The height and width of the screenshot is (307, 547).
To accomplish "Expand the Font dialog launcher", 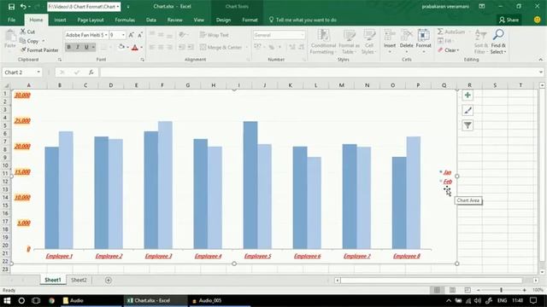I will click(x=143, y=60).
